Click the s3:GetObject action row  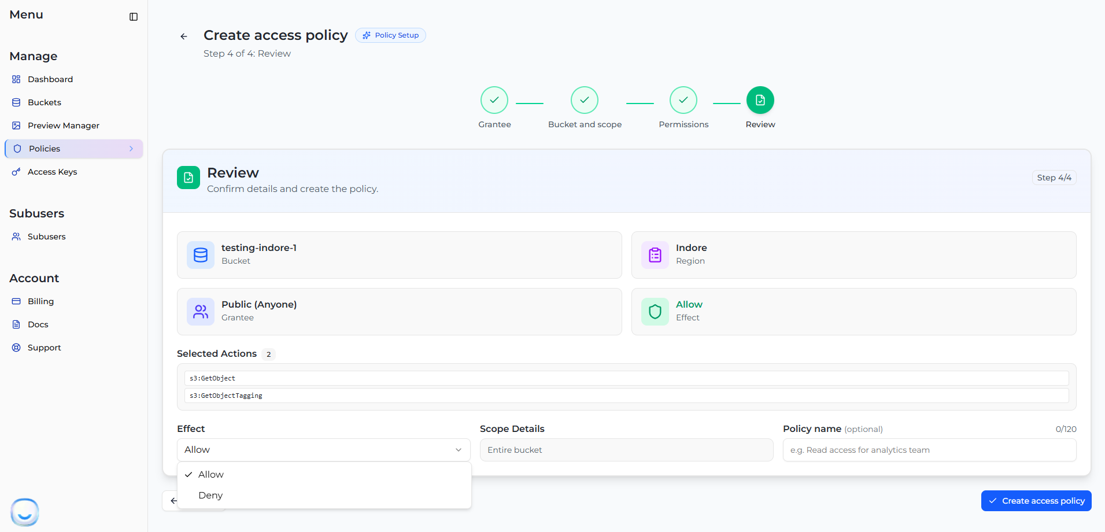[x=627, y=378]
